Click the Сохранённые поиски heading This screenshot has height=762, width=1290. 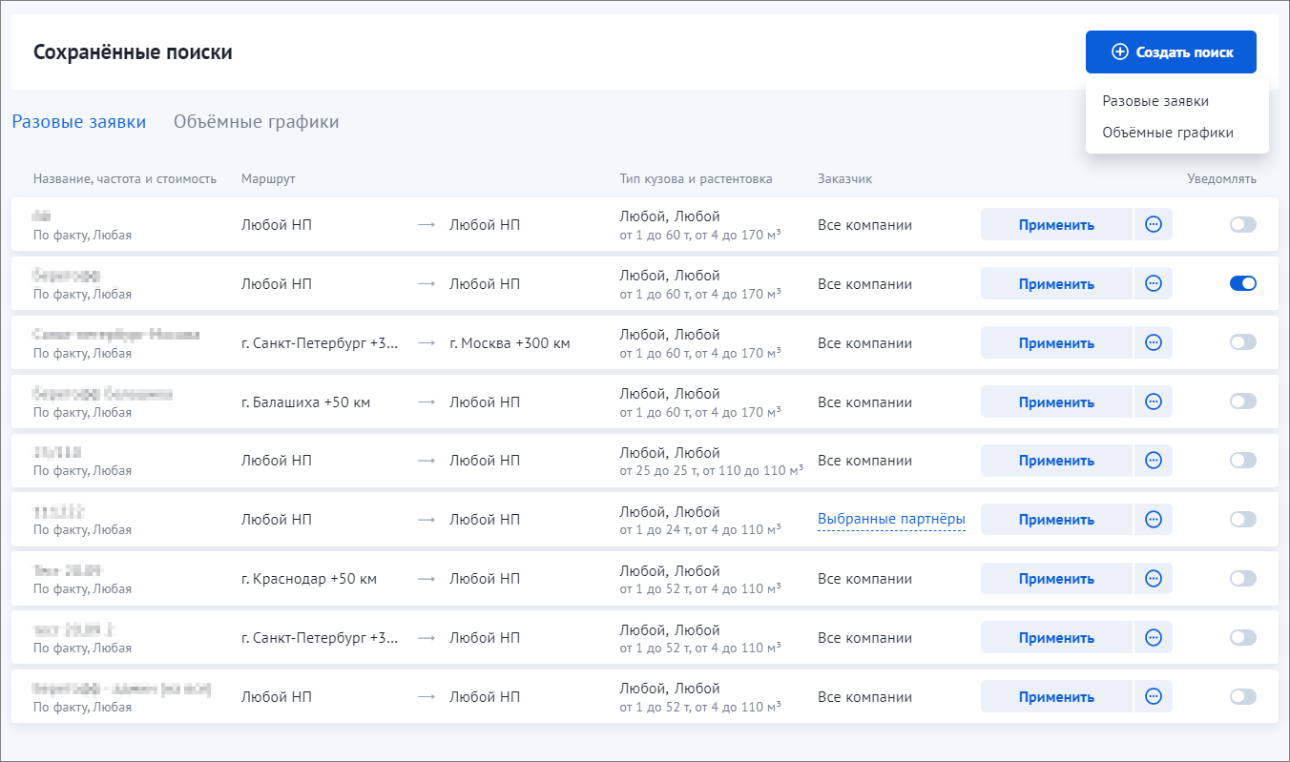click(133, 52)
